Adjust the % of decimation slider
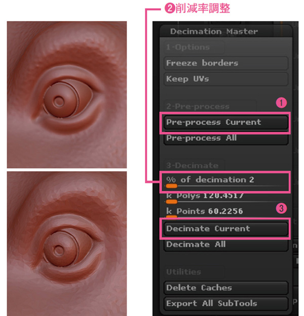The width and height of the screenshot is (304, 316). pos(226,182)
